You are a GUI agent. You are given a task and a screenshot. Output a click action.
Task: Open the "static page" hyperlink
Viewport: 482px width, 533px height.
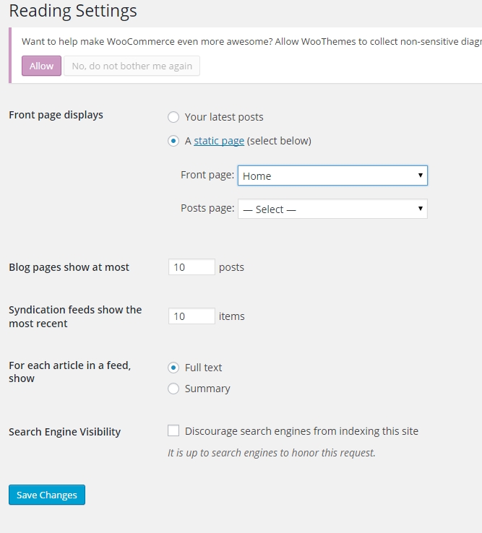(x=219, y=141)
